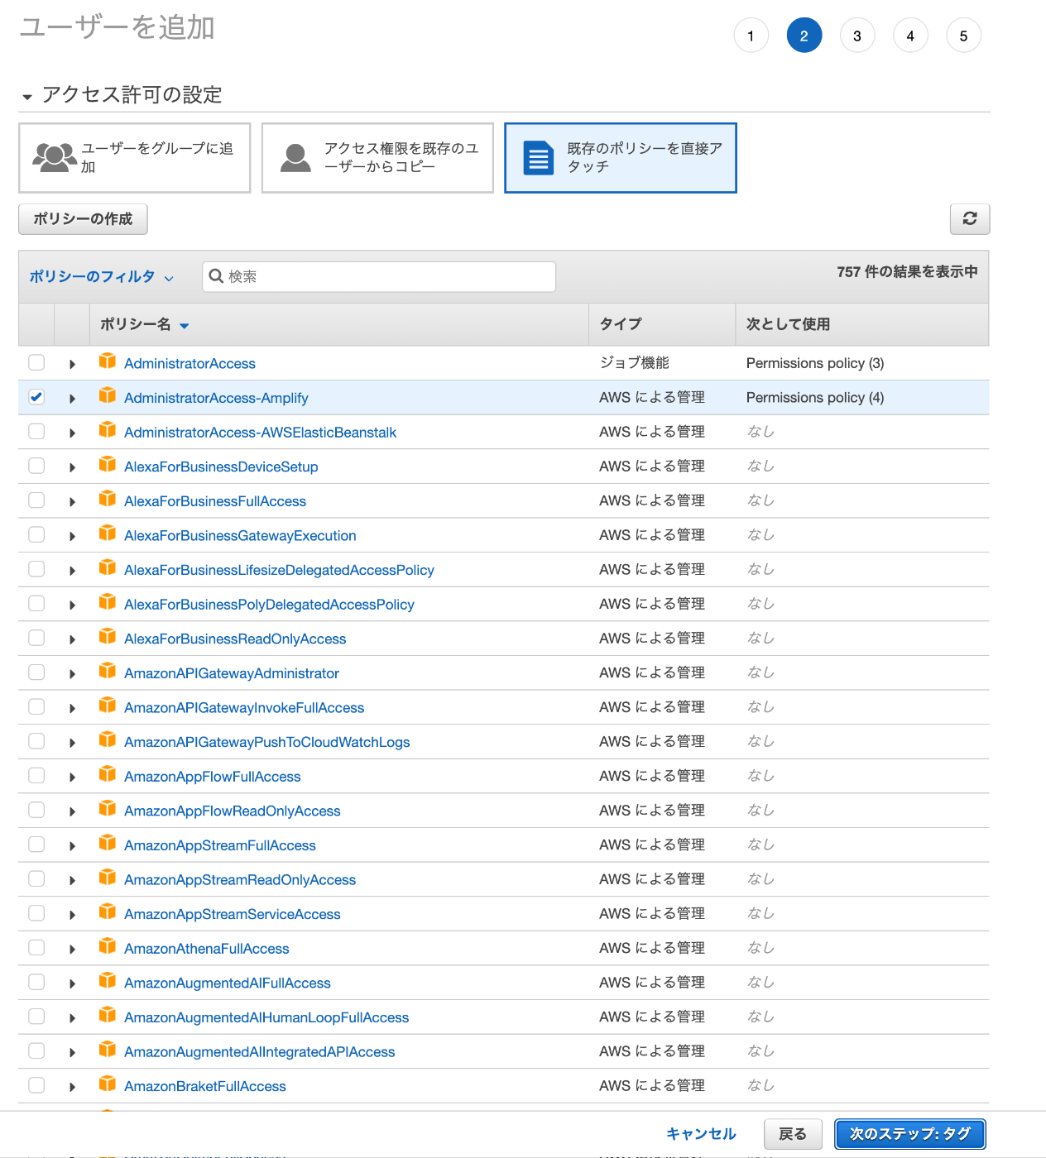Uncheck the AdministratorAccess-Amplify checkbox
The width and height of the screenshot is (1046, 1158).
[x=36, y=397]
